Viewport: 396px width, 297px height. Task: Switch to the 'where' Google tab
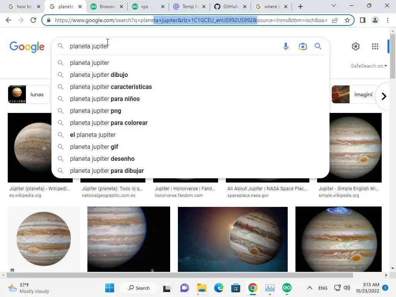point(270,7)
